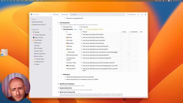183x103 pixels.
Task: Expand Goals & Action Plan node
Action: click(x=58, y=88)
